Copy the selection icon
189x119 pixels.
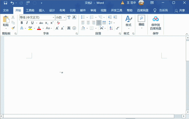click(13, 23)
